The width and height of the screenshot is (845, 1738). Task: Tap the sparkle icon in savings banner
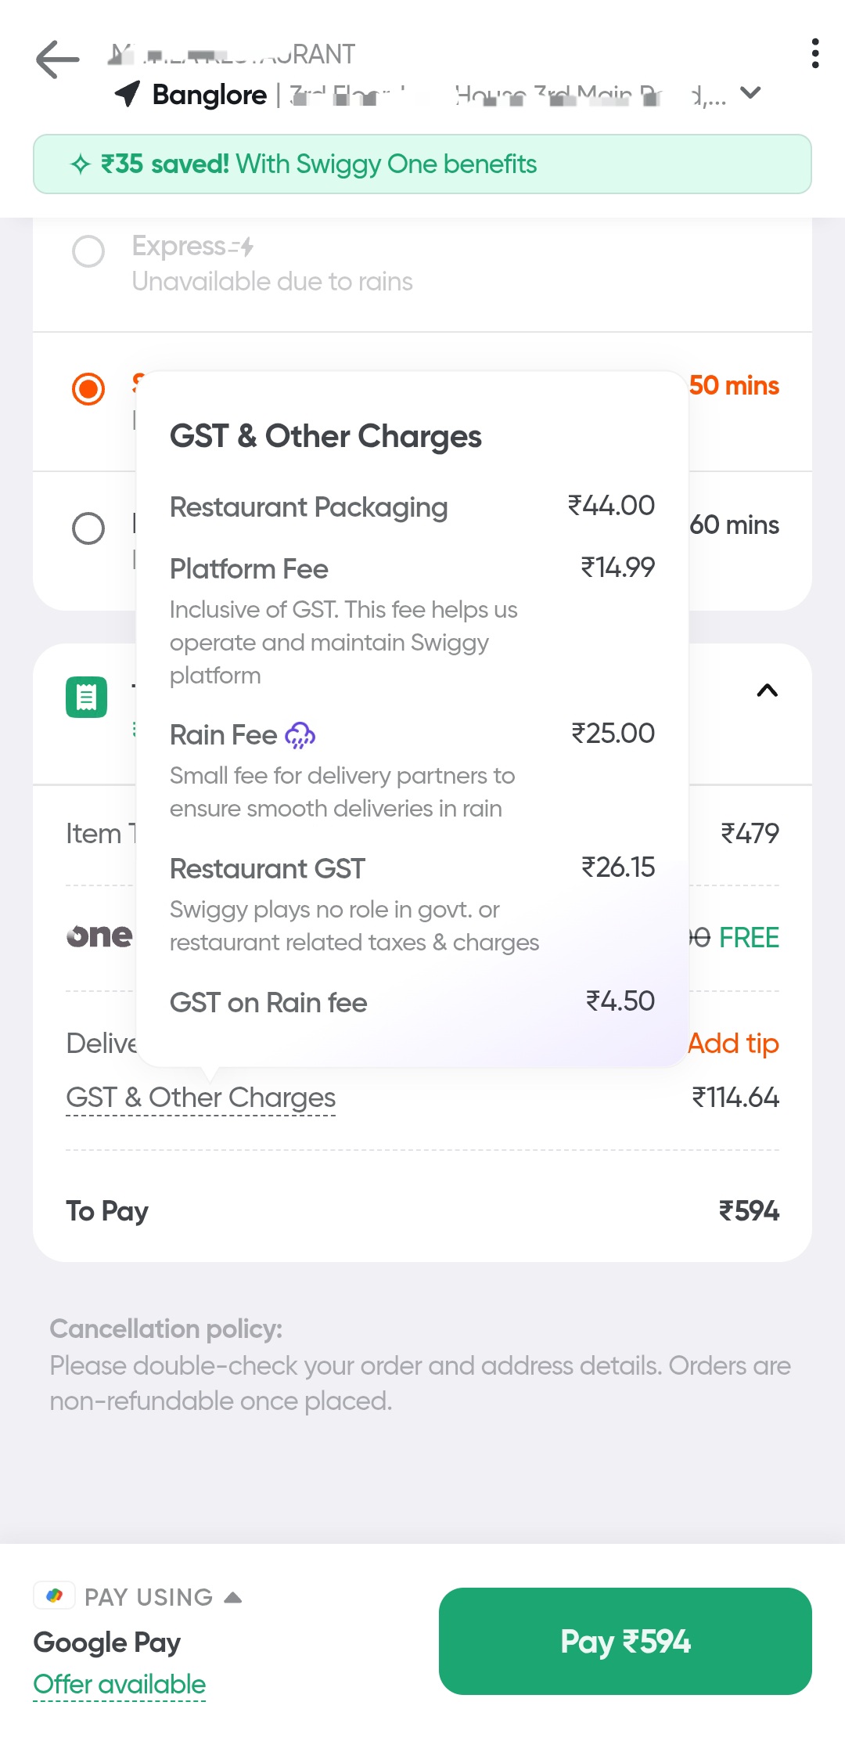(80, 164)
